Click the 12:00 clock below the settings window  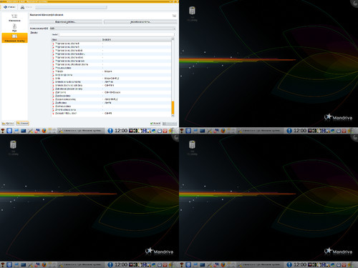tap(121, 131)
